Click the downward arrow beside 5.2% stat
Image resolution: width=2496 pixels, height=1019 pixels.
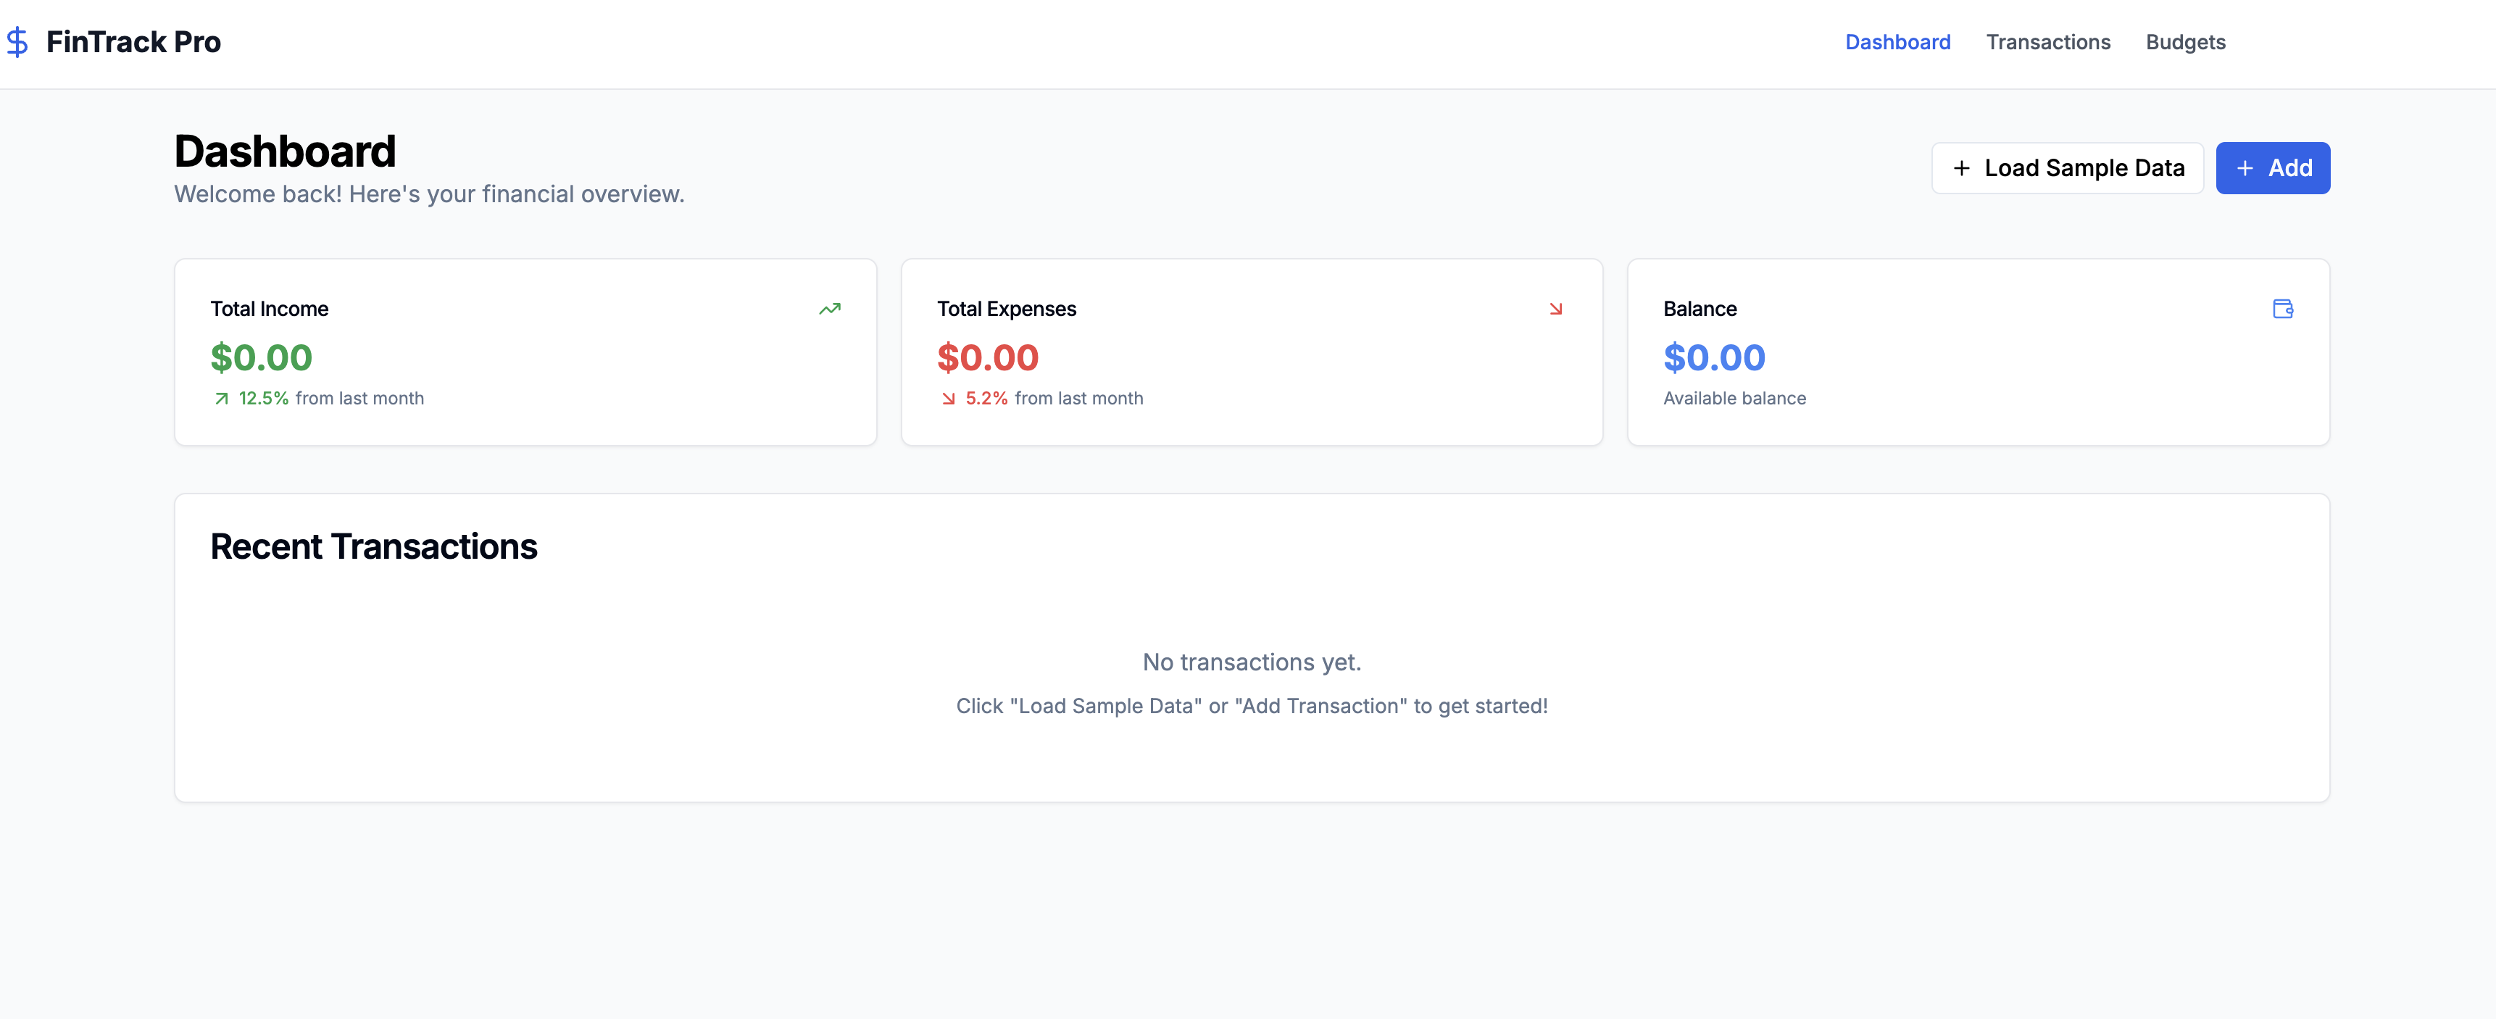(949, 398)
